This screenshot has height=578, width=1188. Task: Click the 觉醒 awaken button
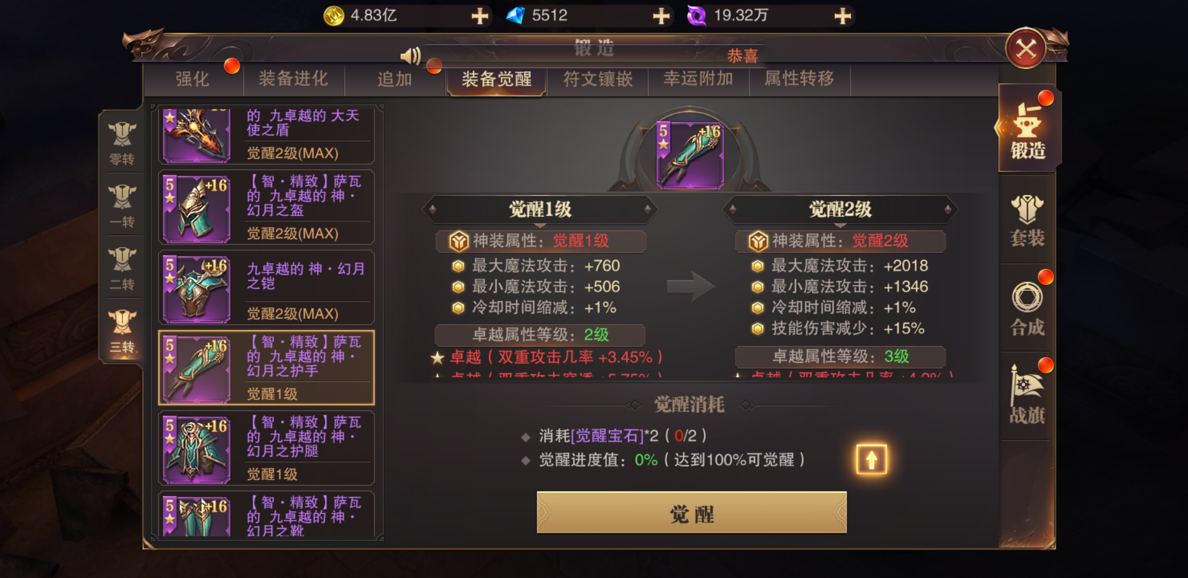pos(691,513)
